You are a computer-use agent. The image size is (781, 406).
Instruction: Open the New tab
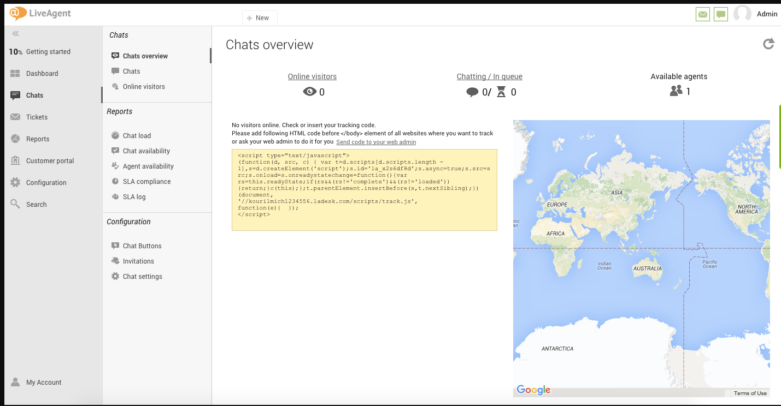point(259,18)
